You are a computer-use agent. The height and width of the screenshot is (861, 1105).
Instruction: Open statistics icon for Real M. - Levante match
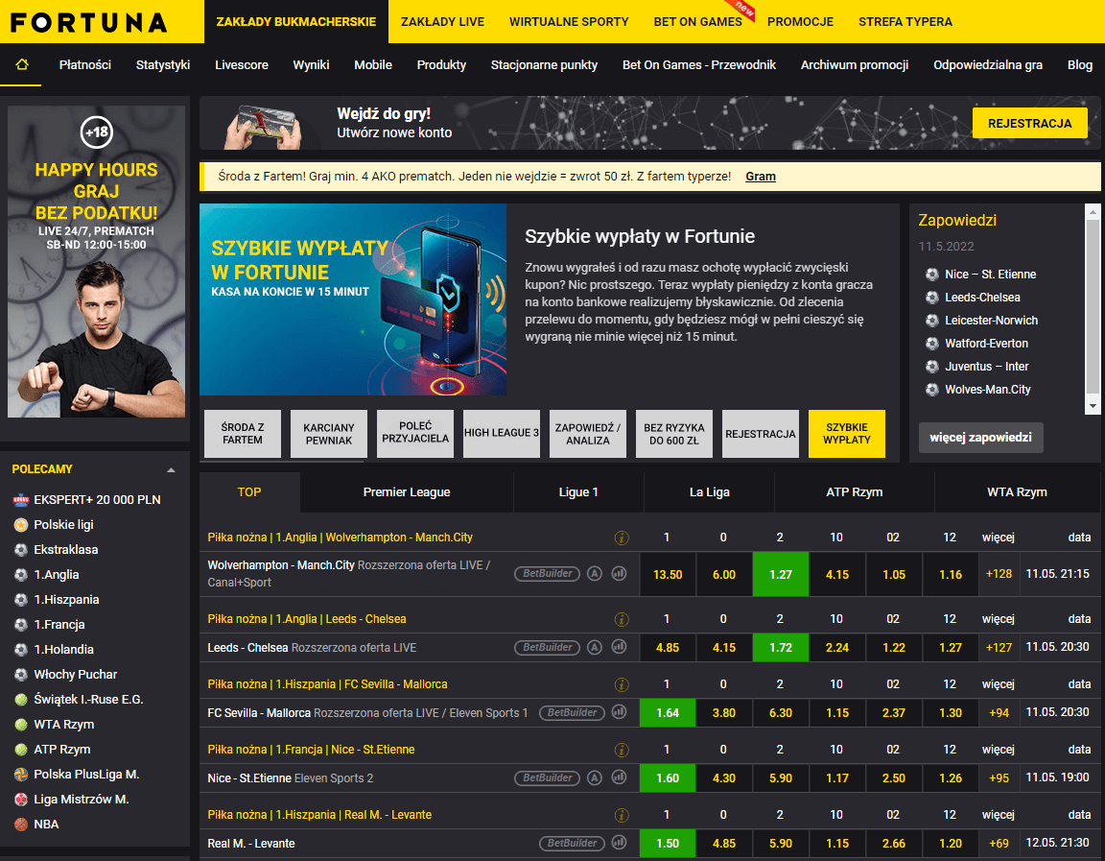(x=620, y=842)
